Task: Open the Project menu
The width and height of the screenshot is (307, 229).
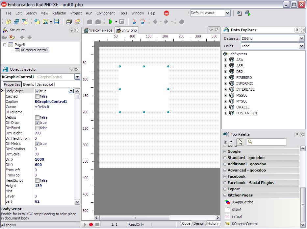Action: (x=76, y=13)
